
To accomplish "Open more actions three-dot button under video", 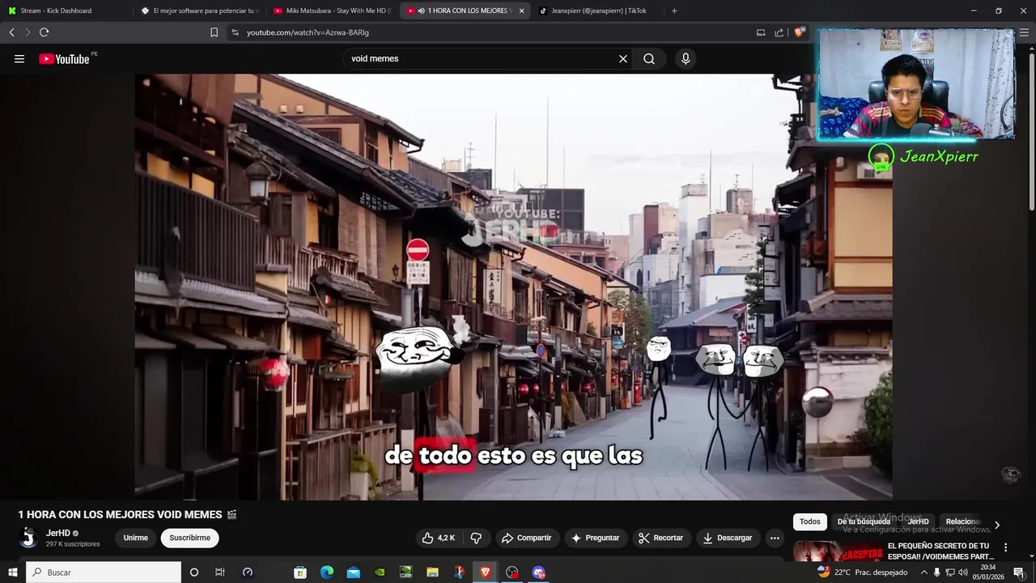I will [x=775, y=538].
